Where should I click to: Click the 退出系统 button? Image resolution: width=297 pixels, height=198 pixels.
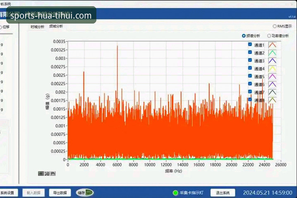(223, 193)
